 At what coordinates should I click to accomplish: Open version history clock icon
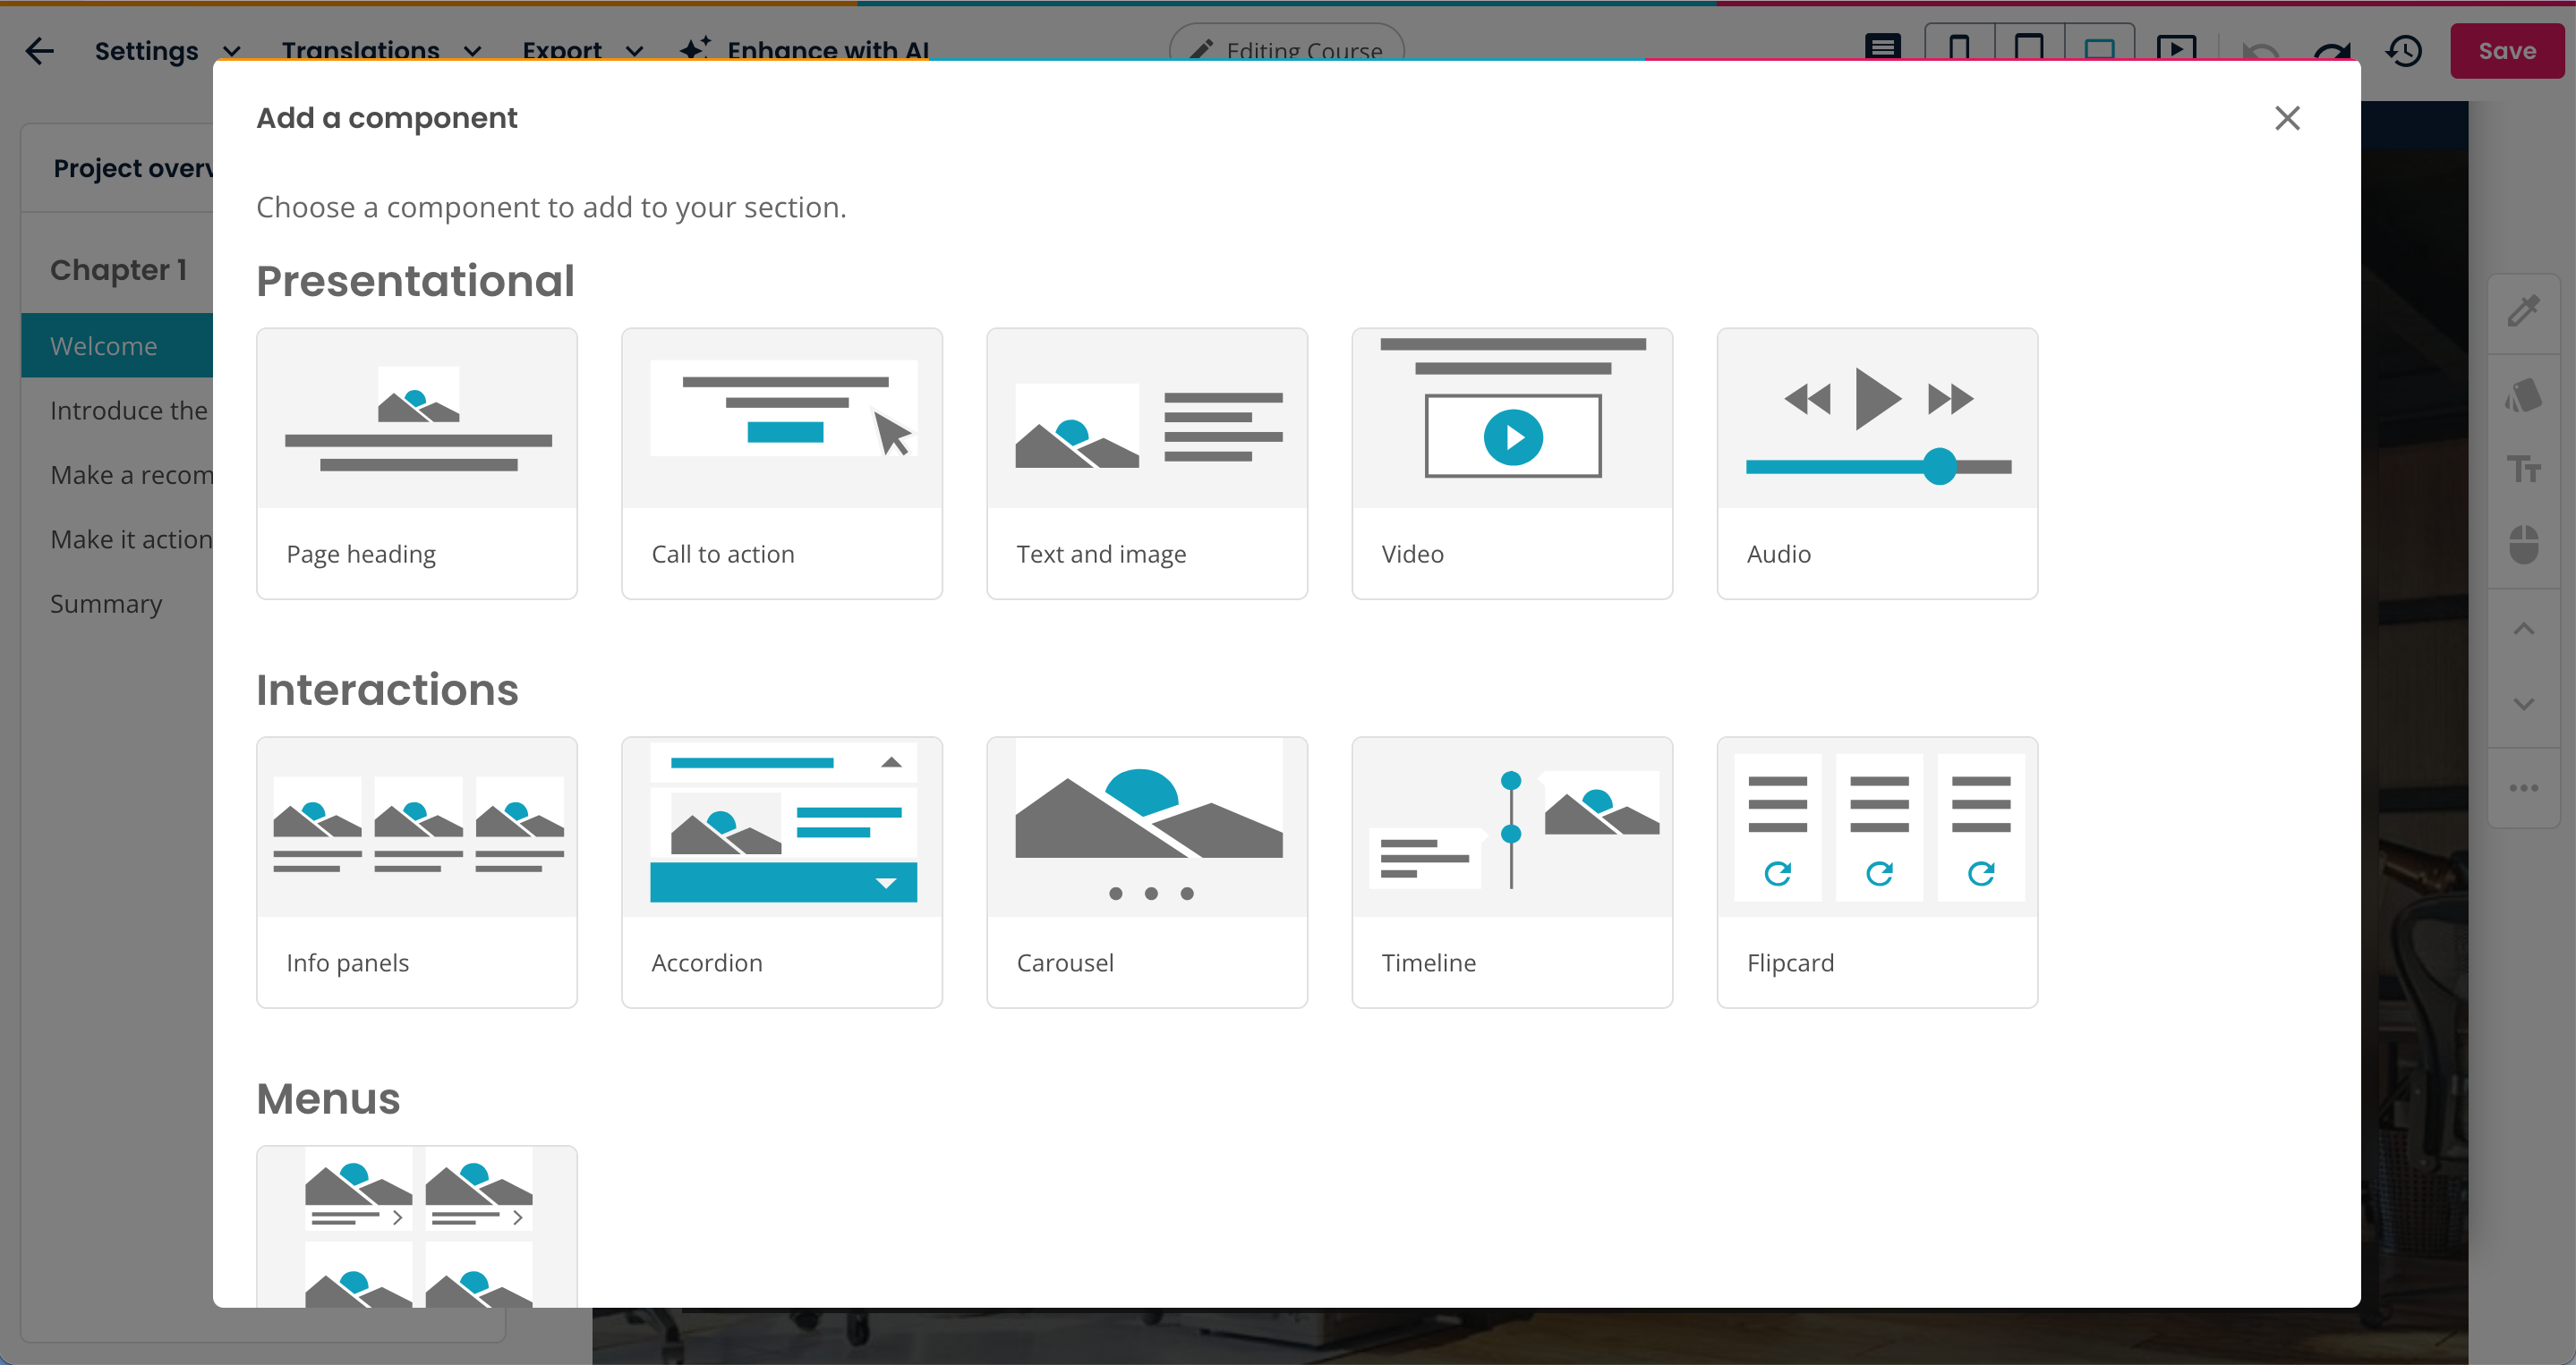[x=2404, y=50]
